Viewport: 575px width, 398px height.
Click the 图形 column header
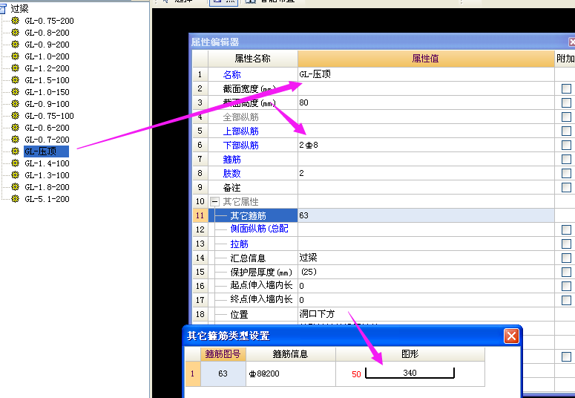click(410, 354)
